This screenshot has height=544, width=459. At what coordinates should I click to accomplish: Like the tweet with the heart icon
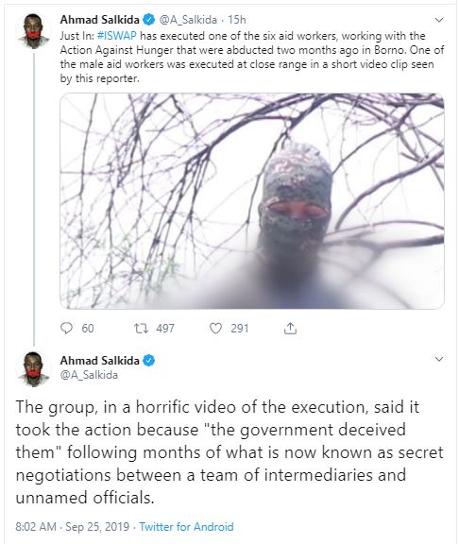coord(215,329)
